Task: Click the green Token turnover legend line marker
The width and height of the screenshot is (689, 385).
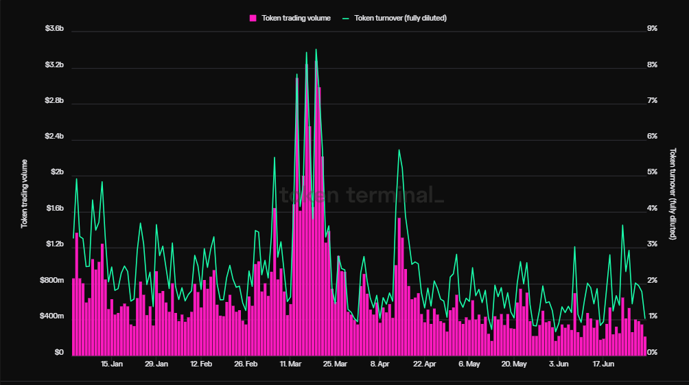Action: point(345,18)
